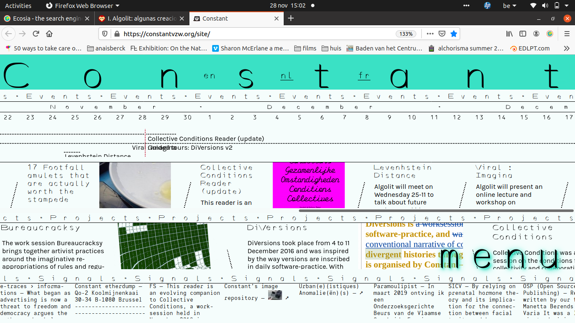
Task: Open '50 ways to take care o…' bookmark
Action: (43, 48)
